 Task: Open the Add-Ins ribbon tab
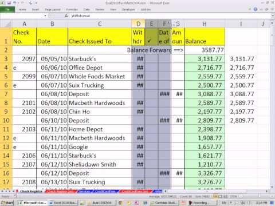(x=146, y=10)
